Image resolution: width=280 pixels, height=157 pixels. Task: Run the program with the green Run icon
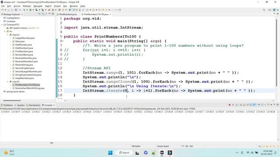point(30,10)
